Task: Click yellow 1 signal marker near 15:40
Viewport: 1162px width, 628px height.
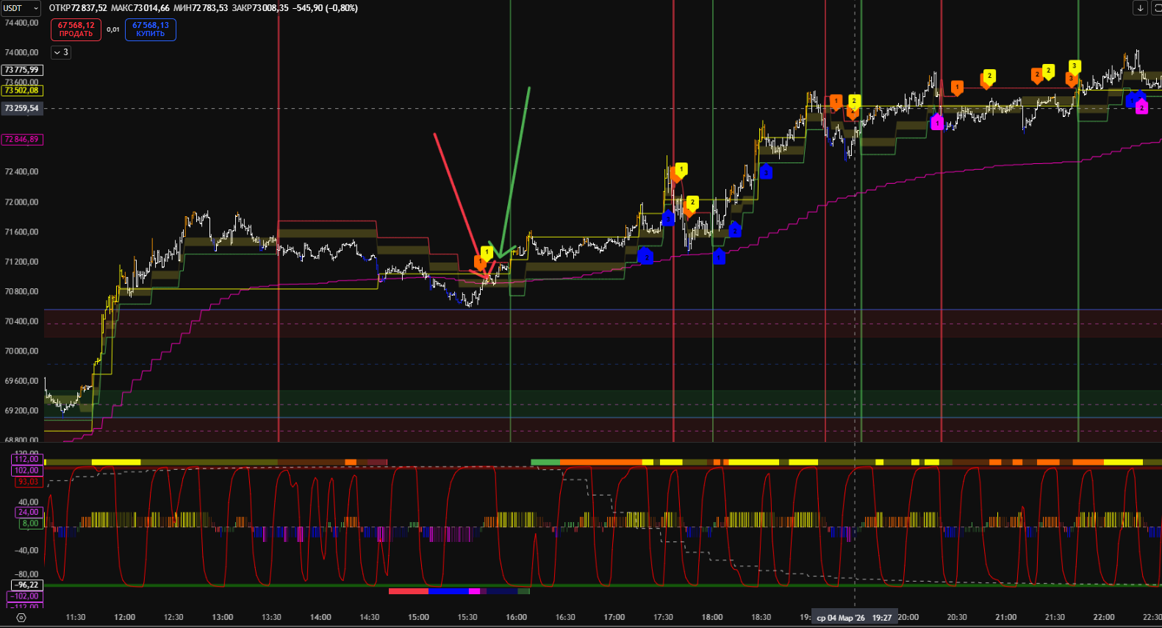Action: (487, 253)
